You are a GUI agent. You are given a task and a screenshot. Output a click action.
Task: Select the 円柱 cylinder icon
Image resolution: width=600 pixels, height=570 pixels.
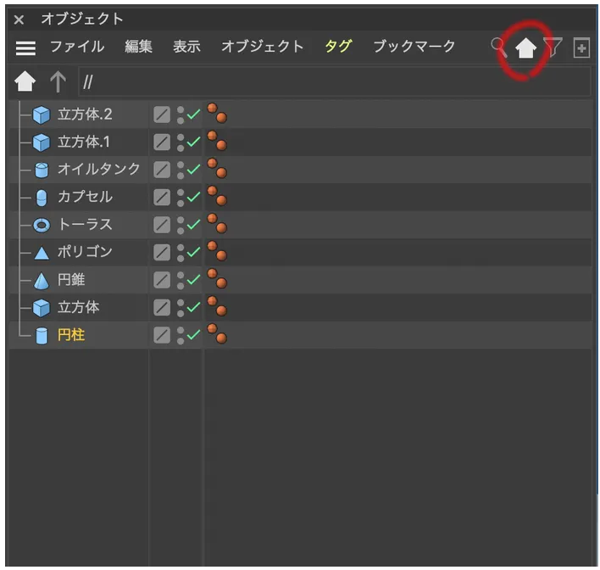[42, 336]
